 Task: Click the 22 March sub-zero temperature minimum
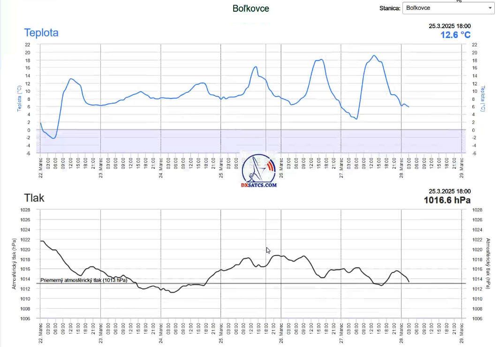coord(53,138)
